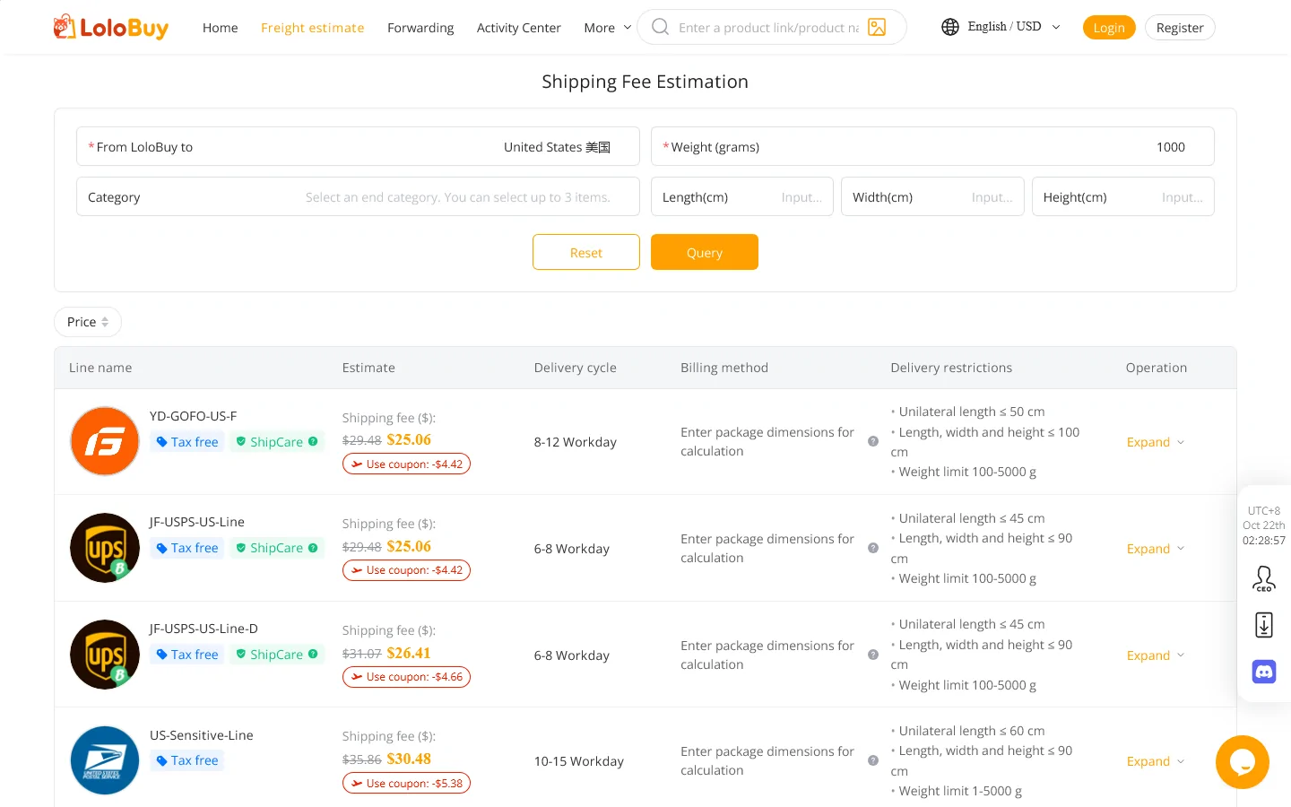This screenshot has height=807, width=1291.
Task: Open Forwarding page
Action: click(420, 28)
